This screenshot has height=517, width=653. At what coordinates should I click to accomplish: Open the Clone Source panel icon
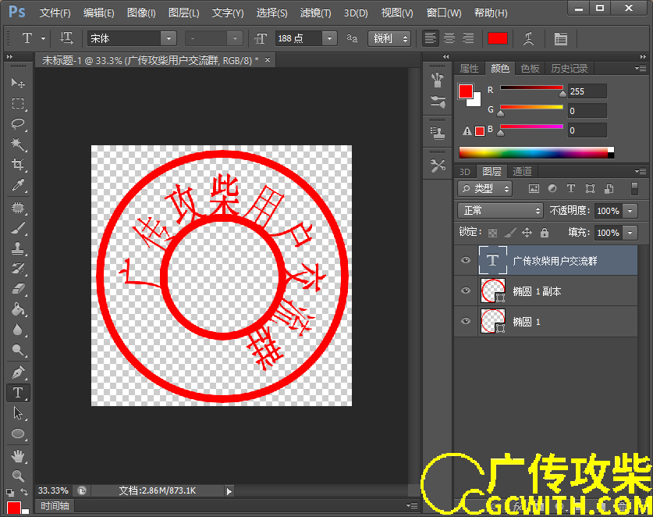tap(437, 133)
